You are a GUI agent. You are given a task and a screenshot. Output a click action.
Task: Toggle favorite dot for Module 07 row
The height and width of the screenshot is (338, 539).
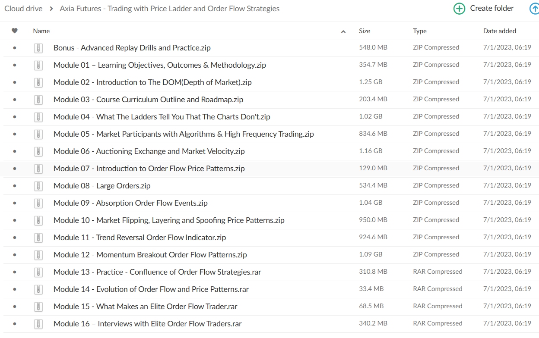pos(15,169)
